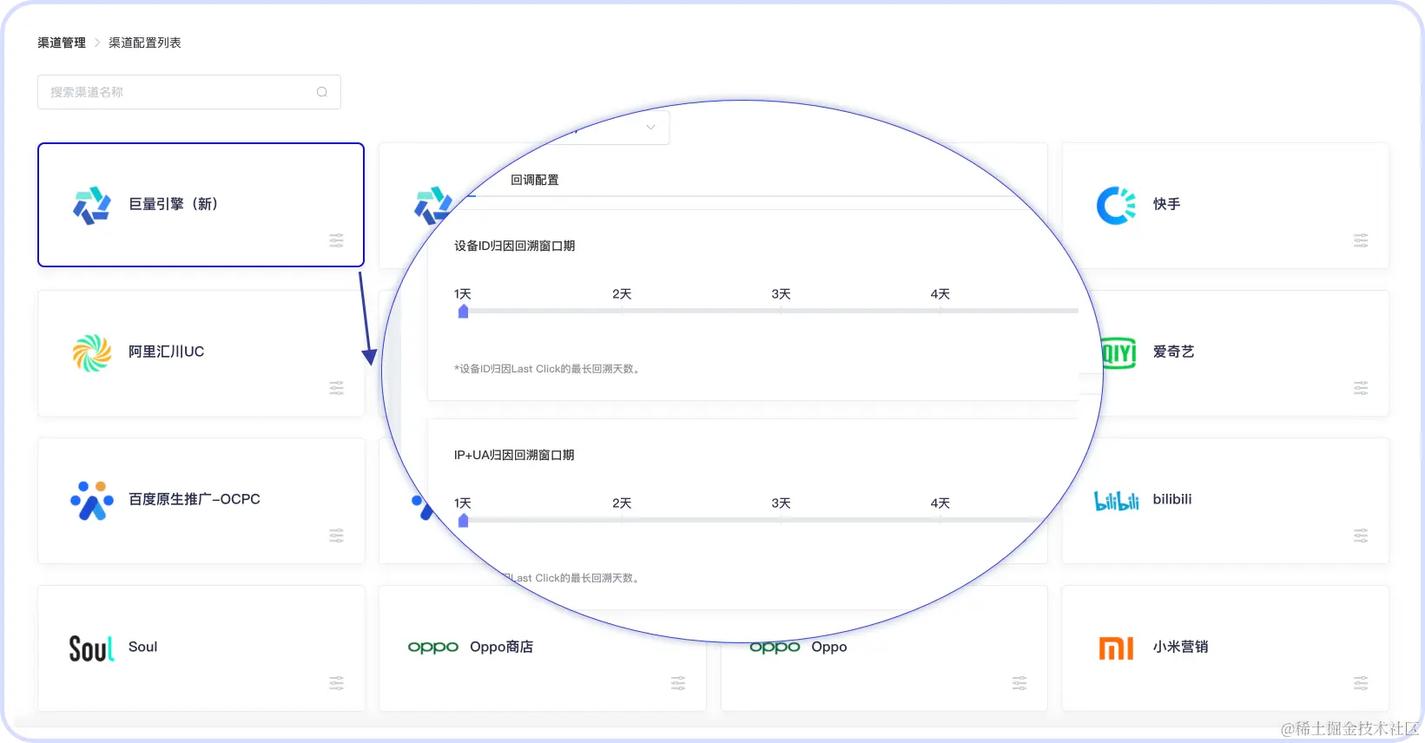Open settings icon on Oppo商店 card
Viewport: 1425px width, 743px height.
(x=678, y=683)
